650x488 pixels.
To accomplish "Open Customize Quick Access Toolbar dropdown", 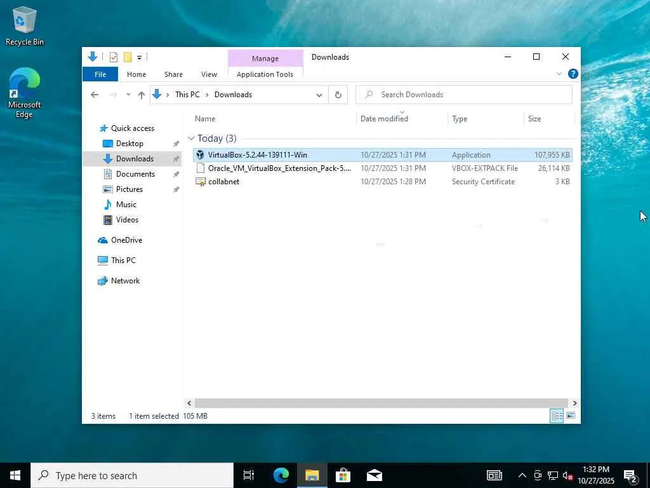I will pyautogui.click(x=139, y=58).
